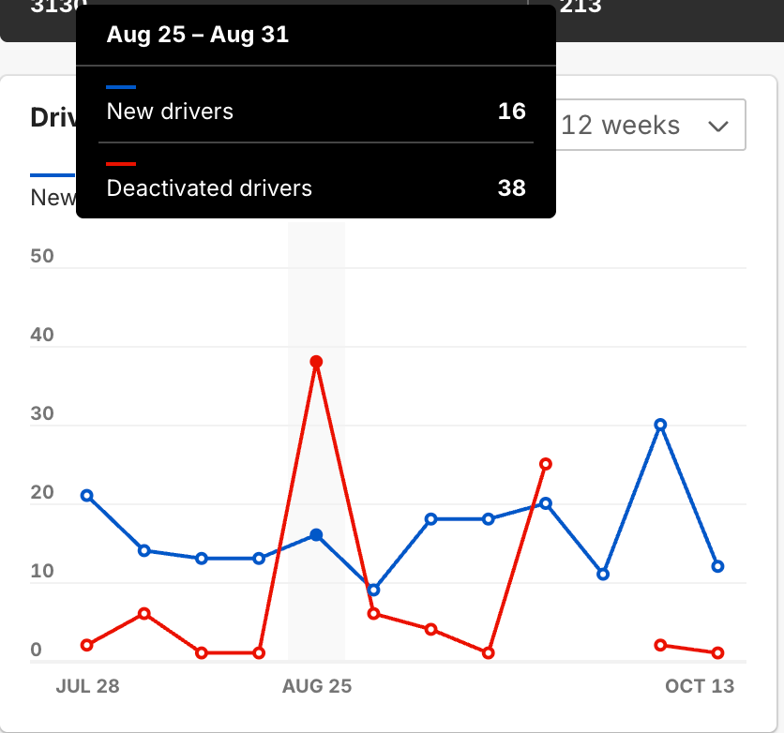Image resolution: width=784 pixels, height=733 pixels.
Task: Select the first red data point above JUL 28
Action: pos(87,645)
